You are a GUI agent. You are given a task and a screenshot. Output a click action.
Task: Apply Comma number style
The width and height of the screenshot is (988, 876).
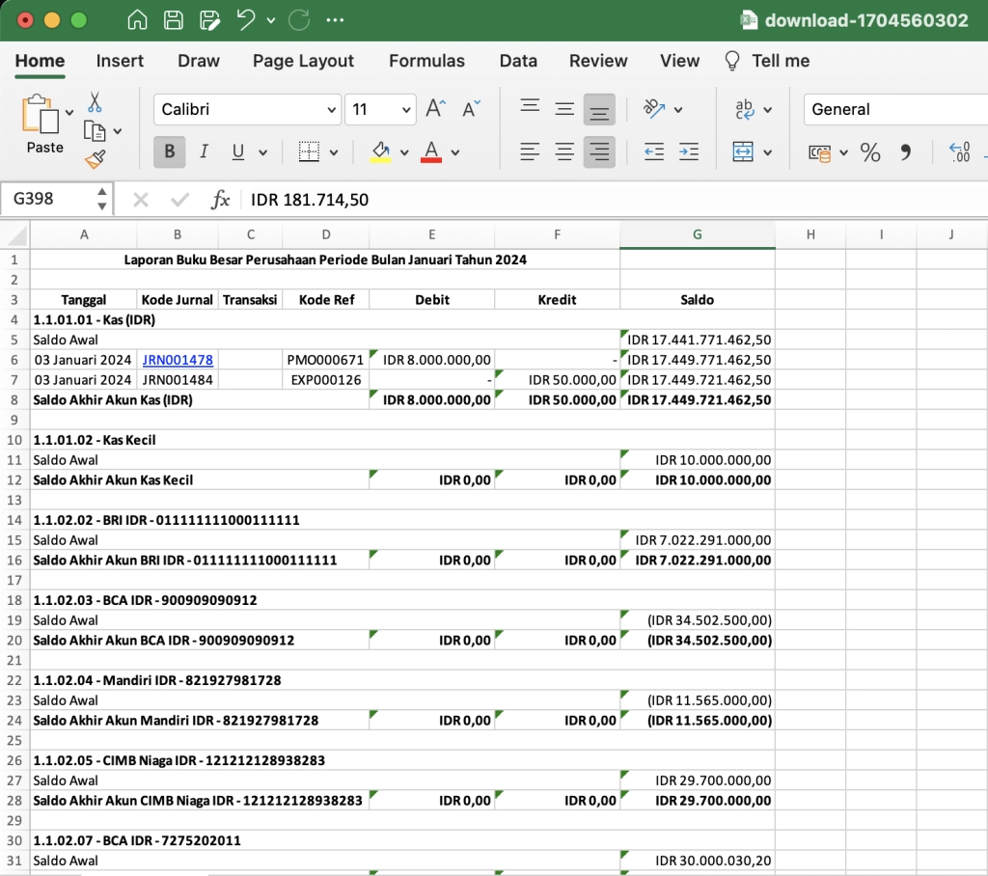(905, 151)
